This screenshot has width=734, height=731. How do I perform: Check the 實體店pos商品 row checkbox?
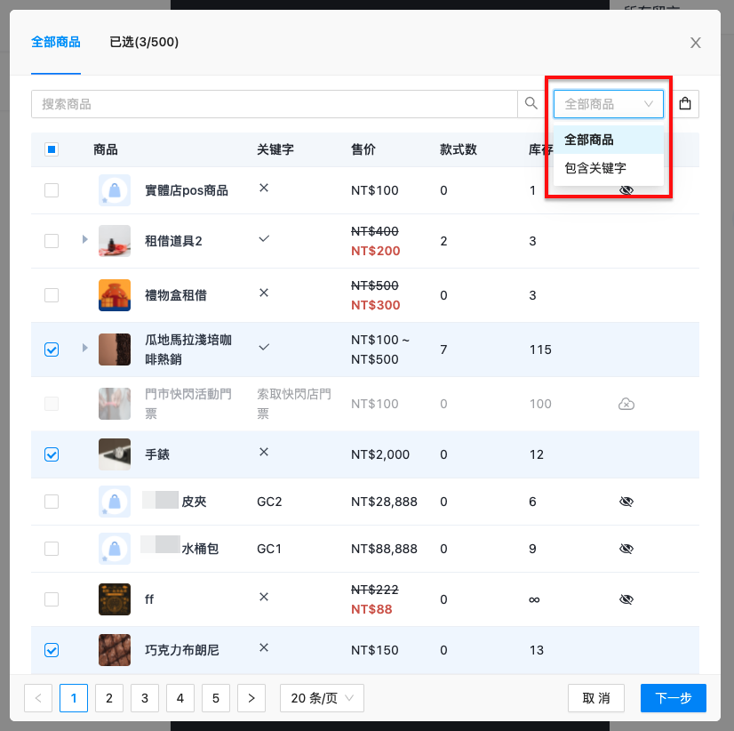click(52, 190)
